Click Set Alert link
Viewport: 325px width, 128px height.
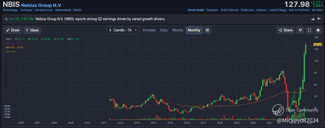pos(317,10)
